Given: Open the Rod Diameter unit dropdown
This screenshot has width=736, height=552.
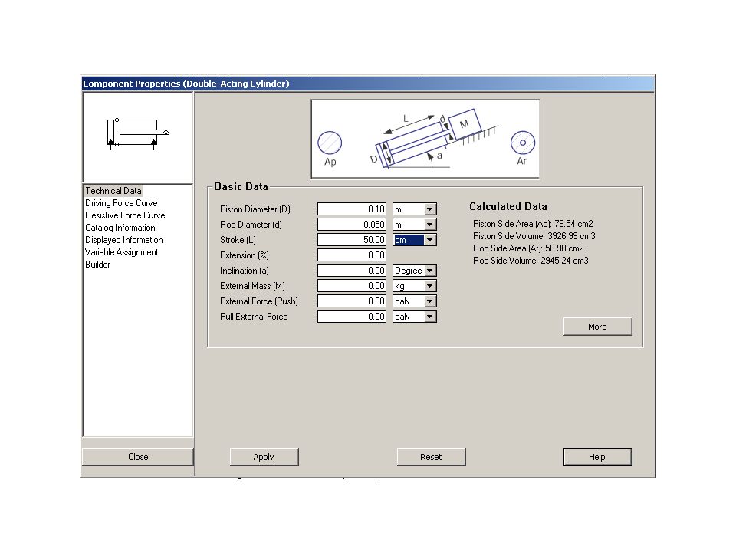Looking at the screenshot, I should 429,225.
